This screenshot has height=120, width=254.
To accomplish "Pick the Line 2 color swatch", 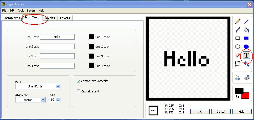I will coord(91,46).
